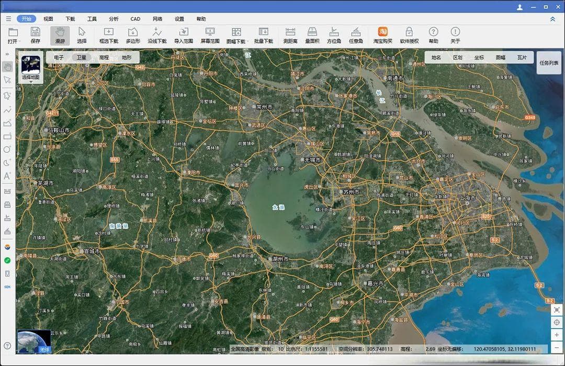Pick draw rectangle tool in sidebar
This screenshot has width=565, height=366.
(x=7, y=136)
